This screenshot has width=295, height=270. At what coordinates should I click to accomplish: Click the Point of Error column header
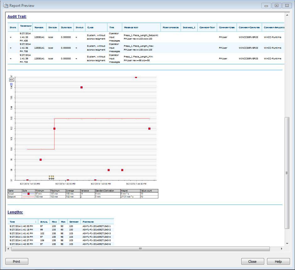tap(171, 27)
